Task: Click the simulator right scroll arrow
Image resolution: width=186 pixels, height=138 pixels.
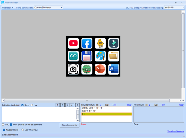Action: (x=180, y=100)
